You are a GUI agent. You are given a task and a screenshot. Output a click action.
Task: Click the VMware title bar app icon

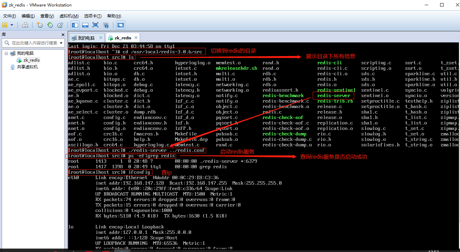click(5, 5)
